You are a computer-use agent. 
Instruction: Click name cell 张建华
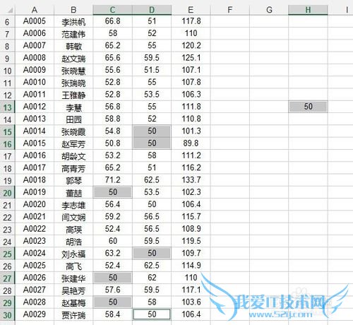(73, 278)
